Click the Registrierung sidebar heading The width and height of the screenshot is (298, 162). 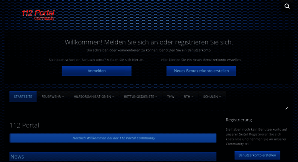pos(239,120)
